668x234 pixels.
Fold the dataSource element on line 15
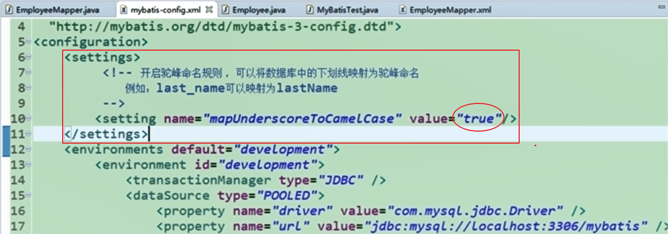29,195
